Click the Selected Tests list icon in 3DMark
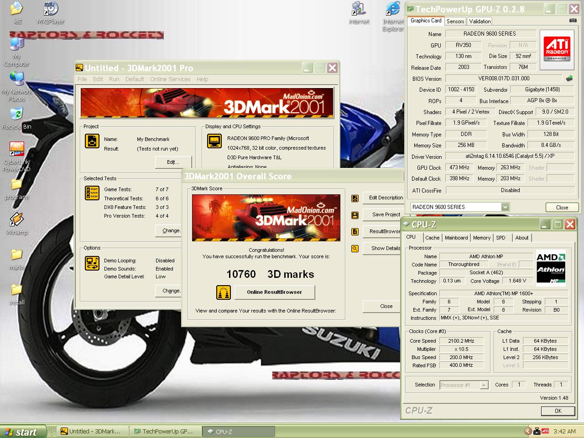584x438 pixels. (x=92, y=193)
